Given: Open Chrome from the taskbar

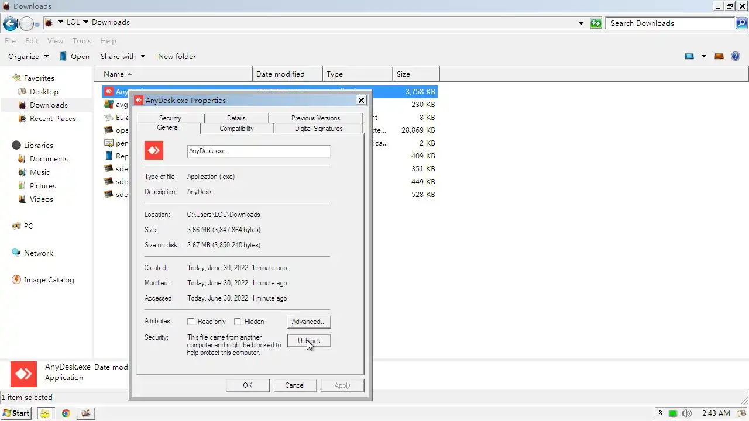Looking at the screenshot, I should (66, 413).
